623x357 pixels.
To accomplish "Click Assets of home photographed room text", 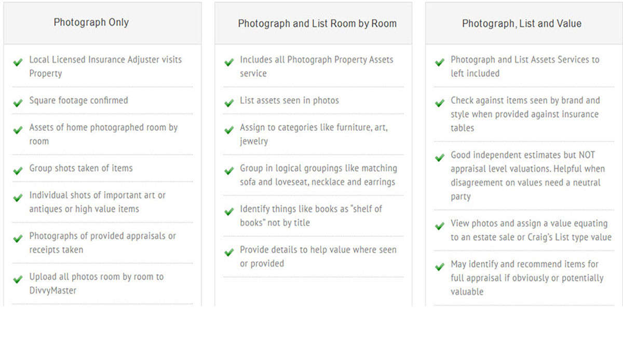I will (x=103, y=134).
